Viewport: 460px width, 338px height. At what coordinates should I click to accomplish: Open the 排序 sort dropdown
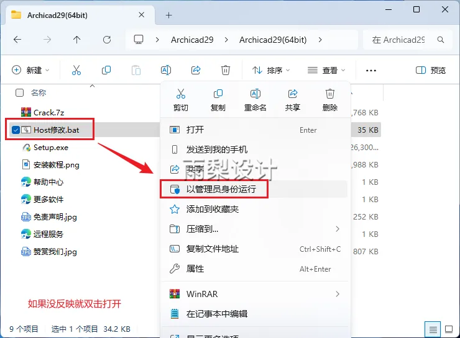point(271,70)
